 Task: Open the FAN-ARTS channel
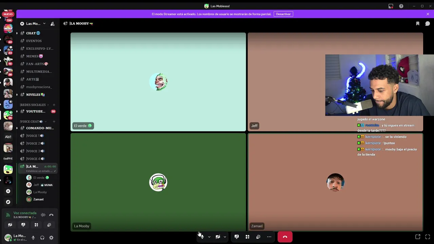pos(38,64)
